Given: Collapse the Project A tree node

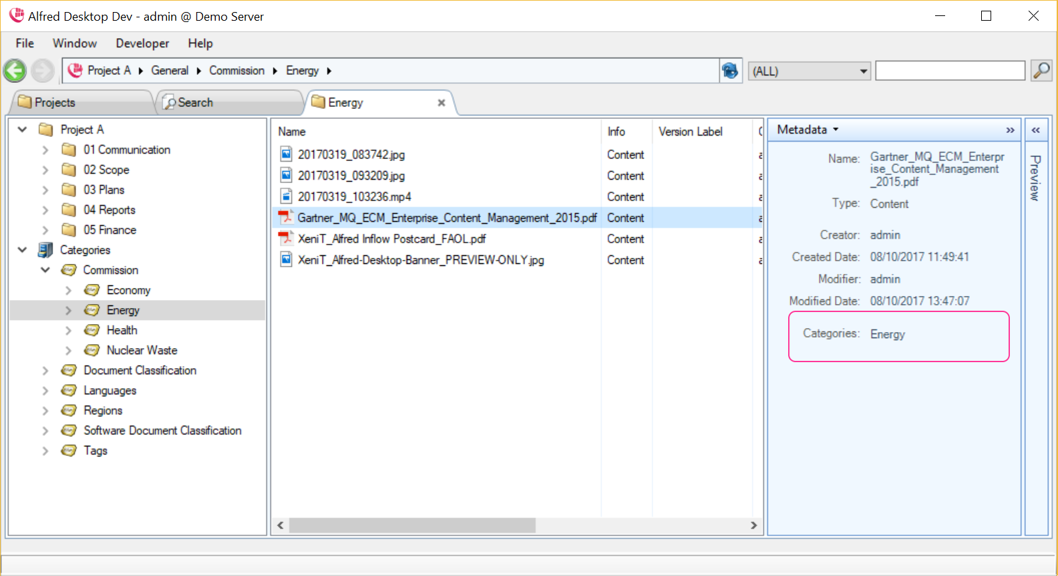Looking at the screenshot, I should [23, 130].
